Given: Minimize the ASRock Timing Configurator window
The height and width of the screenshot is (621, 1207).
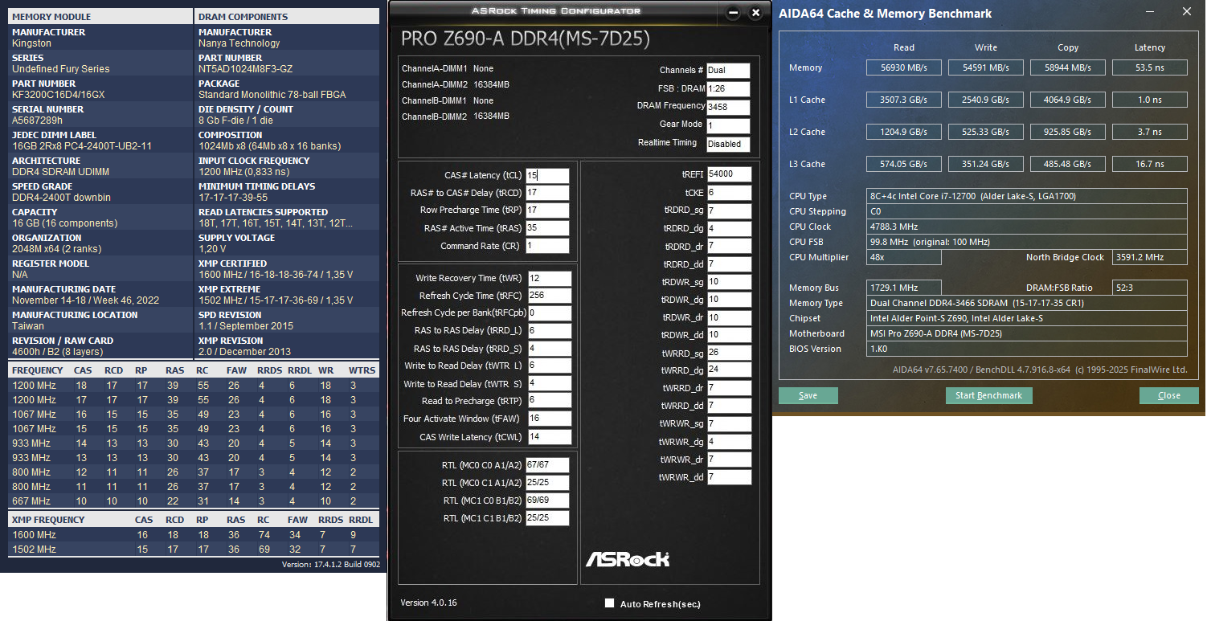Looking at the screenshot, I should coord(732,13).
